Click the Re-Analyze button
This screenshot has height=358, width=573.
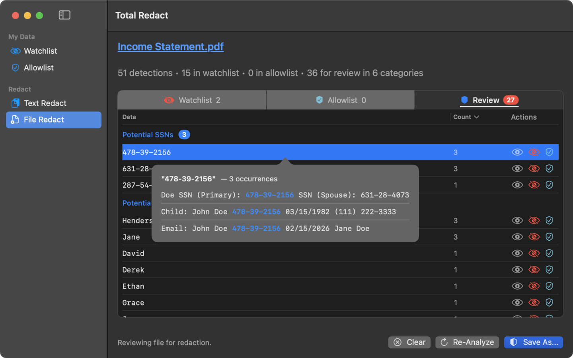(467, 342)
